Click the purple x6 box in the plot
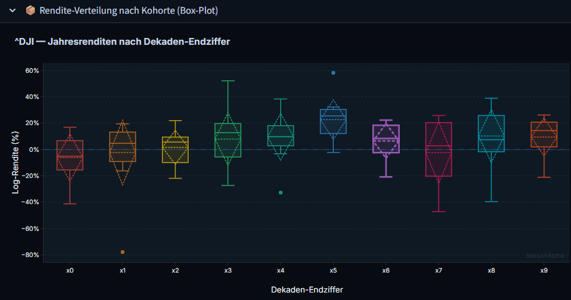This screenshot has width=571, height=300. tap(386, 139)
